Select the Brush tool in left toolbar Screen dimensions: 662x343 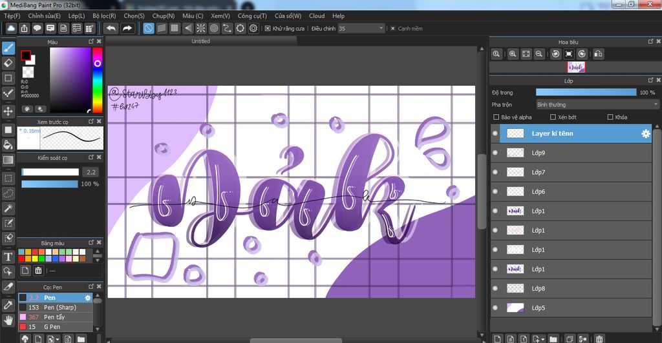tap(8, 48)
